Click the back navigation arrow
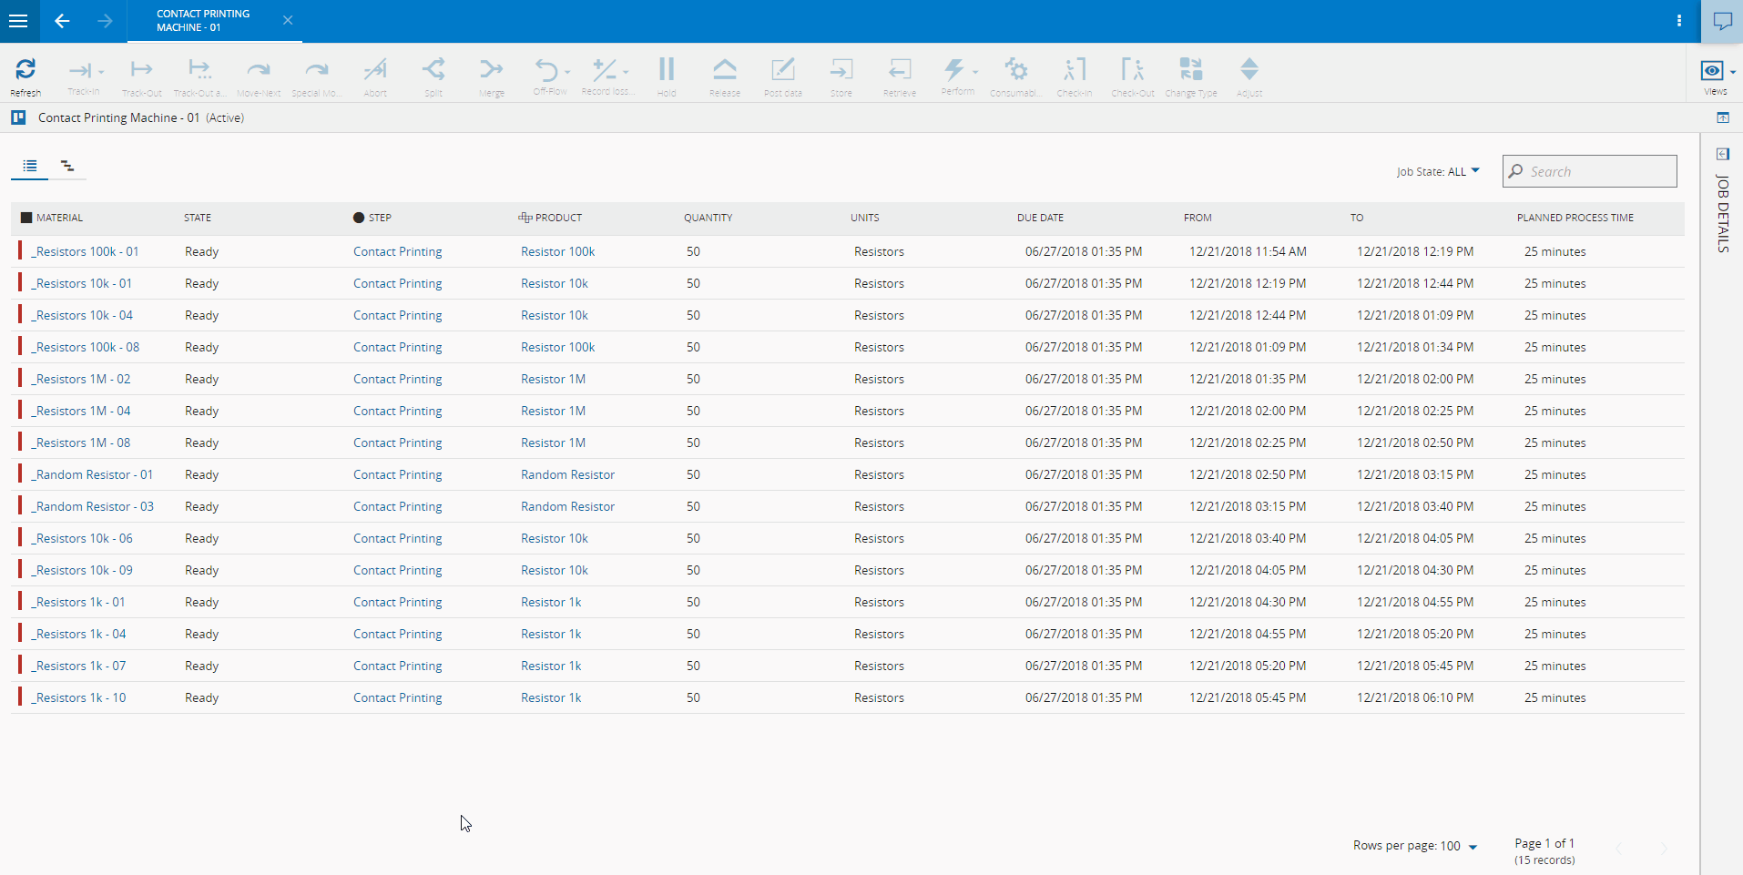 pyautogui.click(x=62, y=21)
